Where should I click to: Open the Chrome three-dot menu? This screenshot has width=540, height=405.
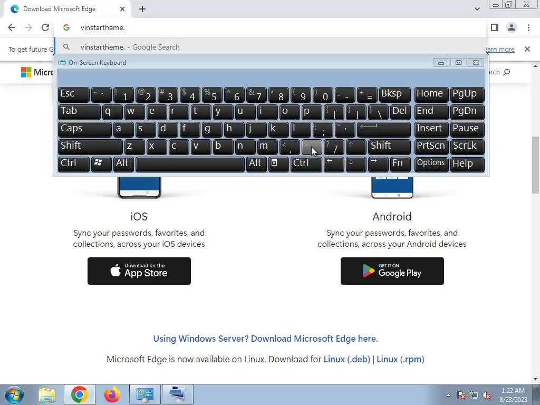528,27
